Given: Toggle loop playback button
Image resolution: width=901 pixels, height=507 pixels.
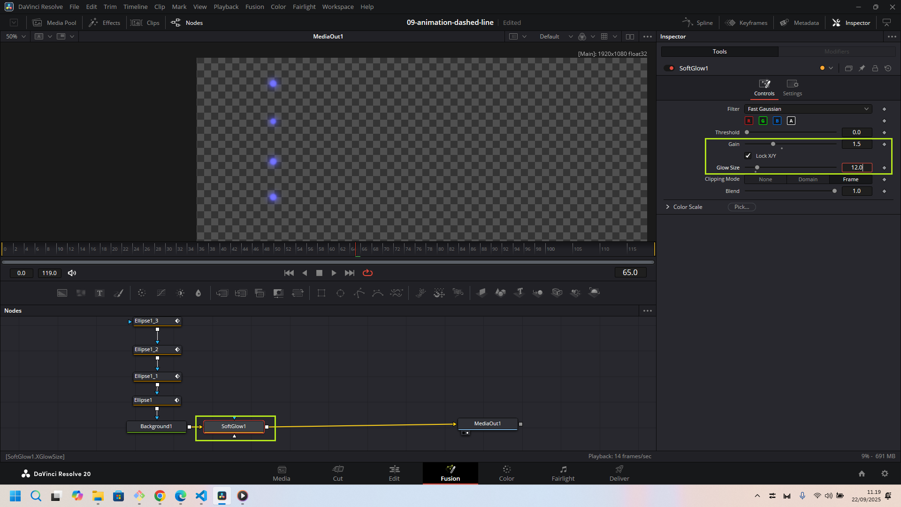Looking at the screenshot, I should (367, 273).
